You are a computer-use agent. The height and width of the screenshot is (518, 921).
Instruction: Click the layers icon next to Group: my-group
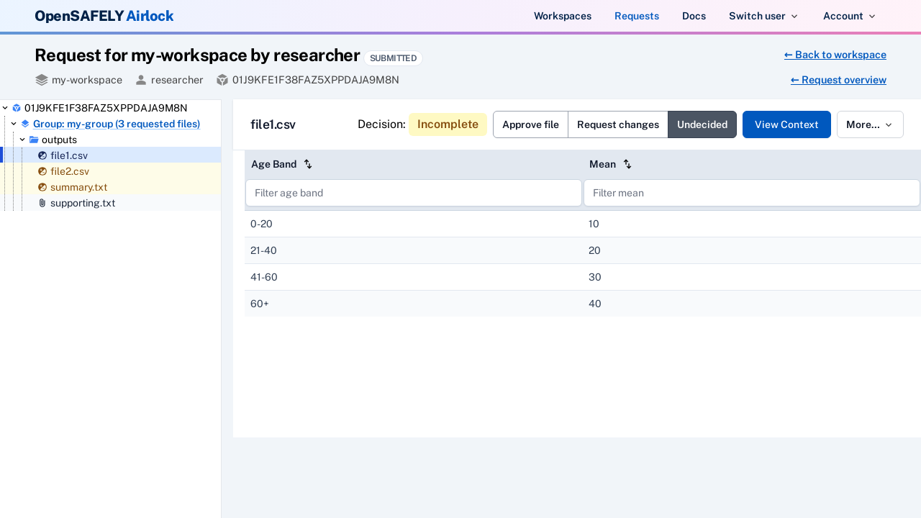[24, 124]
